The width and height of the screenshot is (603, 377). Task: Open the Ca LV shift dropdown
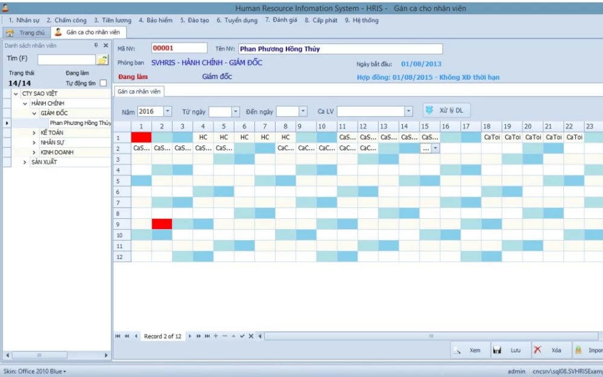point(408,112)
